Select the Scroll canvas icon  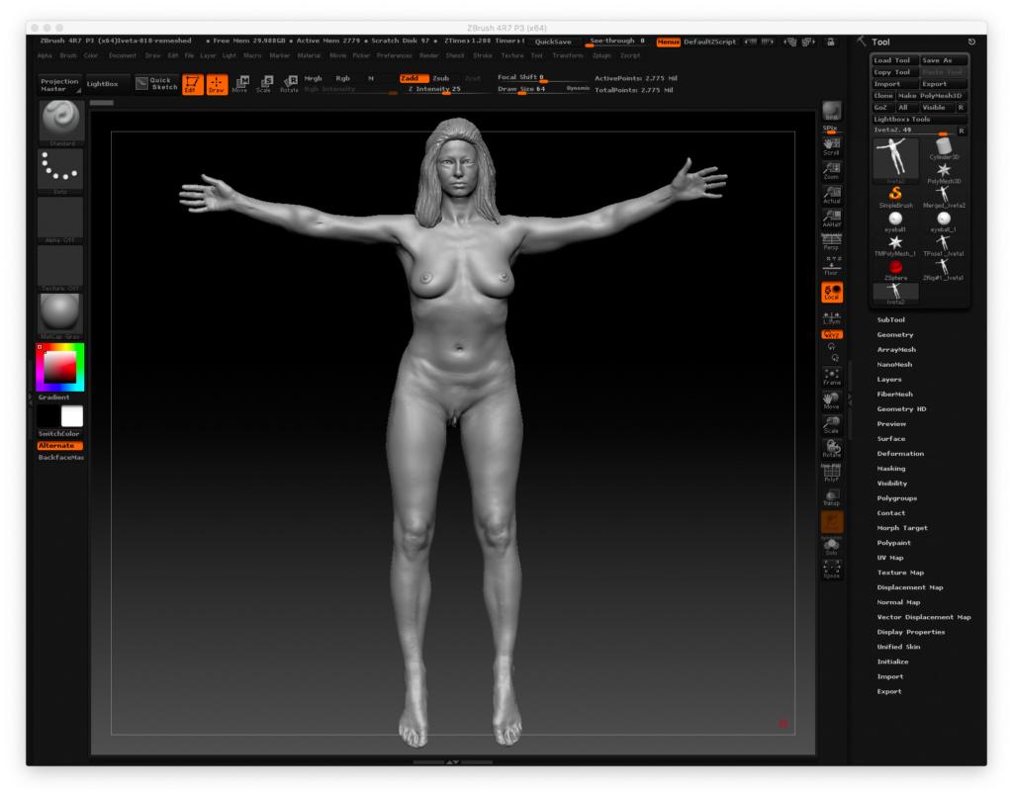[831, 146]
